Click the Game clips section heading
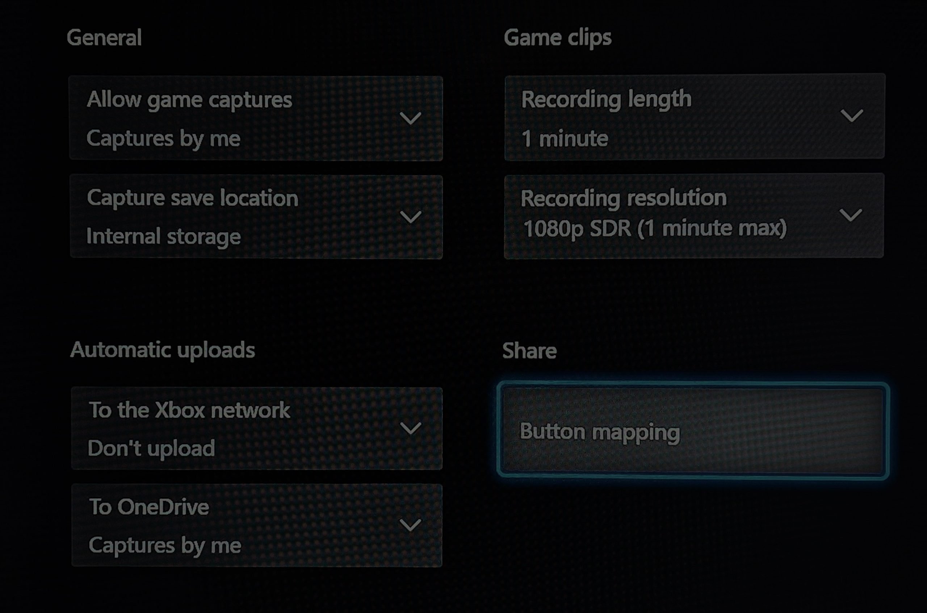Screen dimensions: 927x613 [x=557, y=38]
